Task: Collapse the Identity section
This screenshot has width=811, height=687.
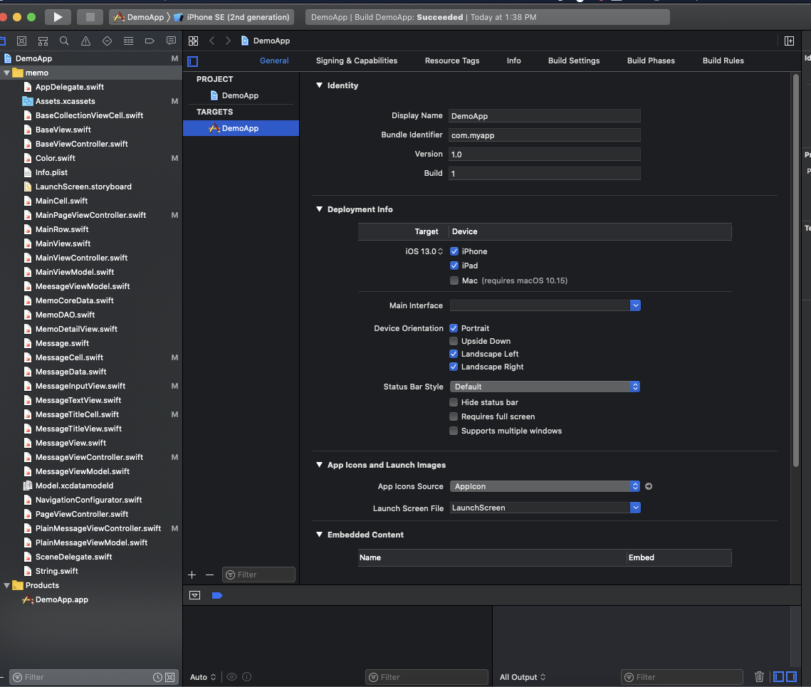Action: coord(319,85)
